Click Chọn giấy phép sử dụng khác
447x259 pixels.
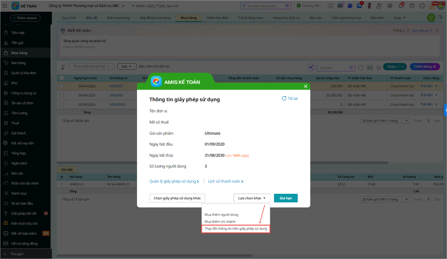coord(177,198)
